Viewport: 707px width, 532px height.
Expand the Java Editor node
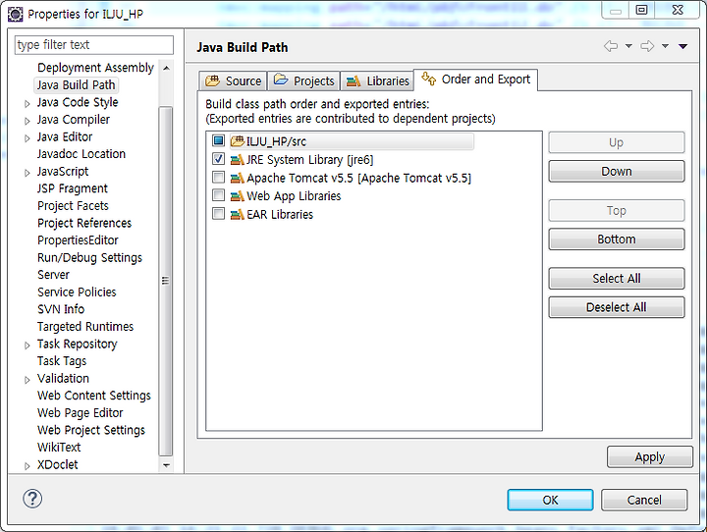(x=27, y=138)
